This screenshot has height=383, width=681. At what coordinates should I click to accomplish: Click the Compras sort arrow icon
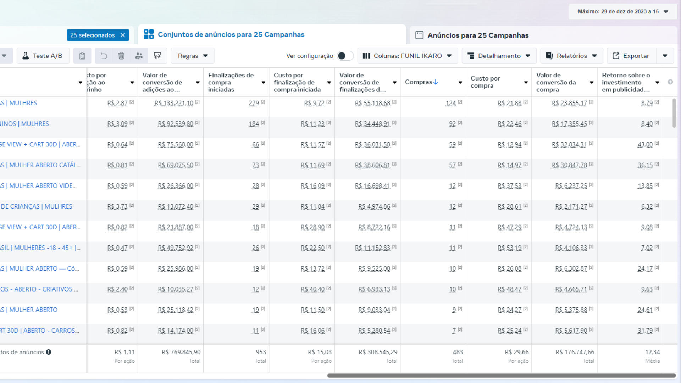436,82
